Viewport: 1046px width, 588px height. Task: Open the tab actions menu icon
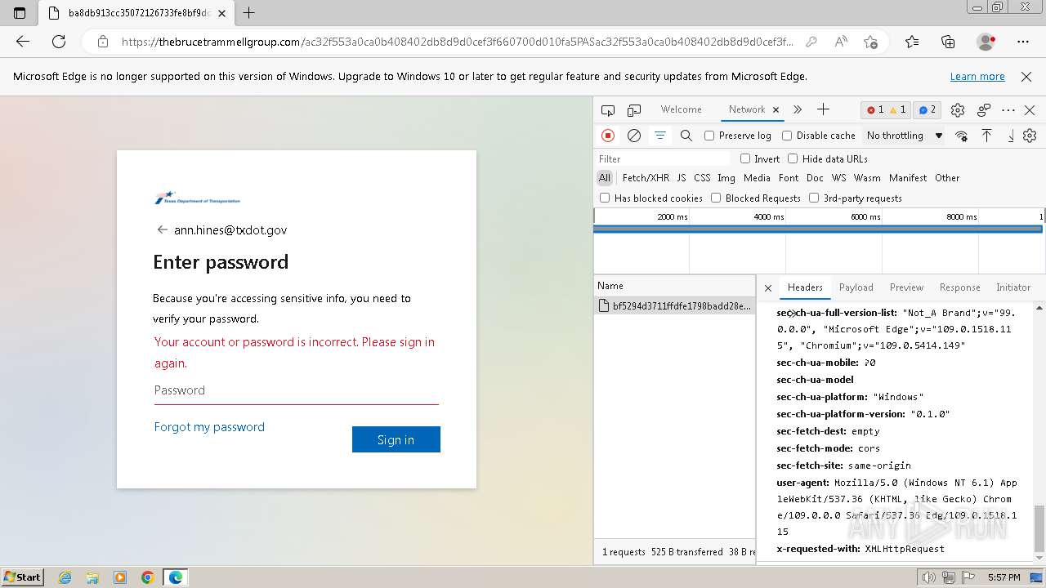20,13
